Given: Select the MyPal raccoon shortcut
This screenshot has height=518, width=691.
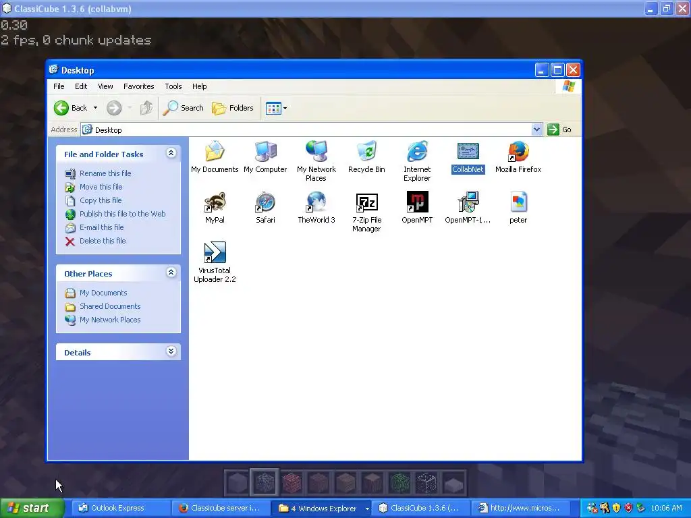Looking at the screenshot, I should 215,208.
